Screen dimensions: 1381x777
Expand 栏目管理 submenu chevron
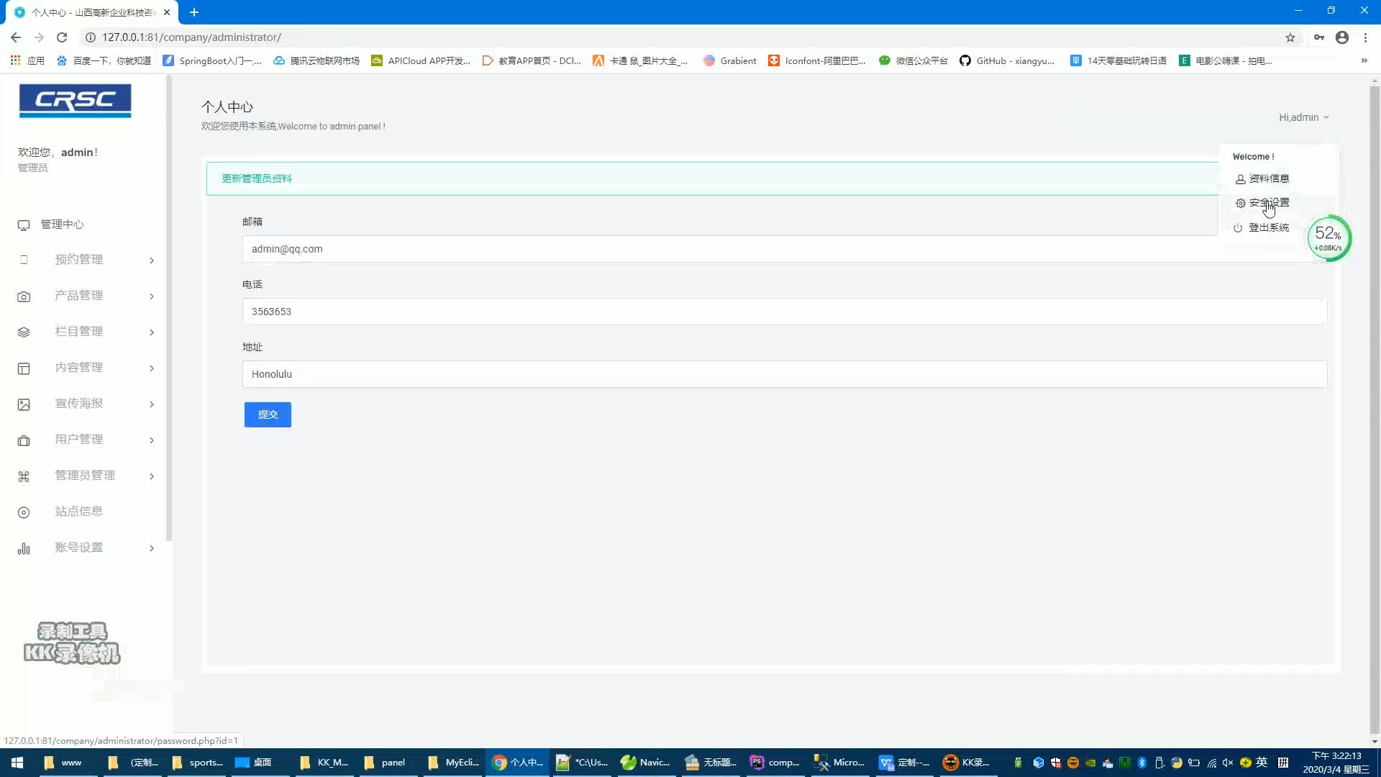152,332
